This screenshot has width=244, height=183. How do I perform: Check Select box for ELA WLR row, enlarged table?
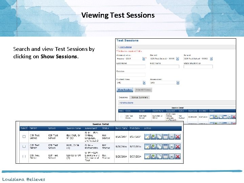pos(24,137)
